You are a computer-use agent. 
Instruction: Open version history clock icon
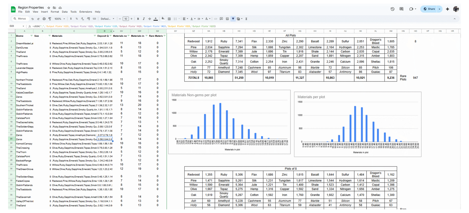tap(392, 9)
